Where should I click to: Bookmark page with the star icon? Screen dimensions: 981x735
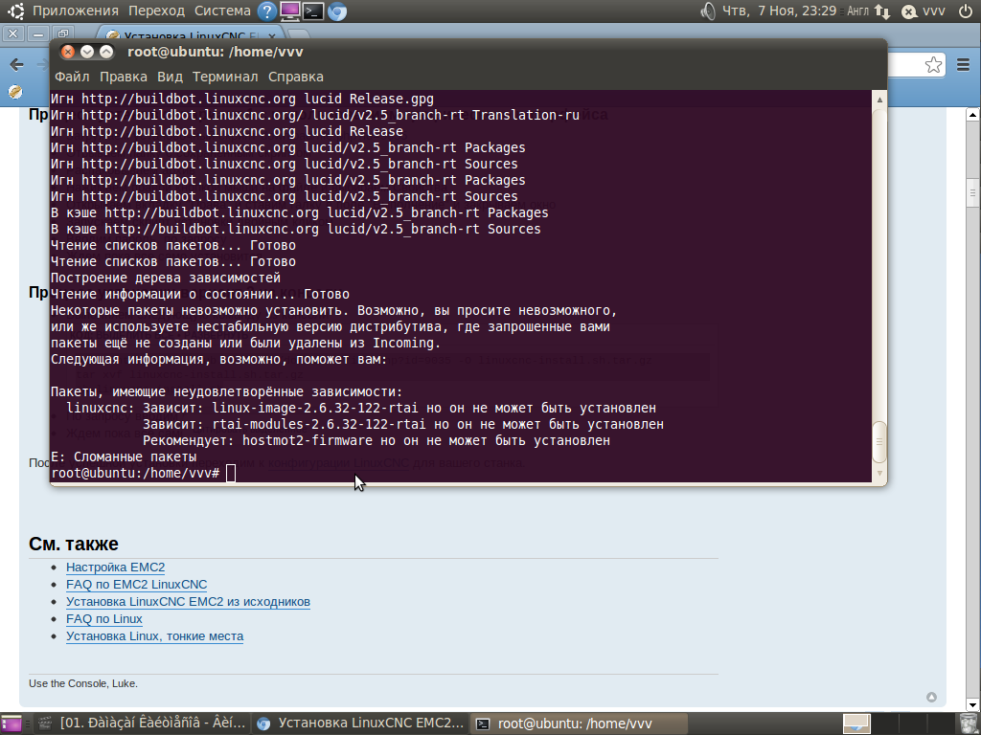[x=933, y=64]
